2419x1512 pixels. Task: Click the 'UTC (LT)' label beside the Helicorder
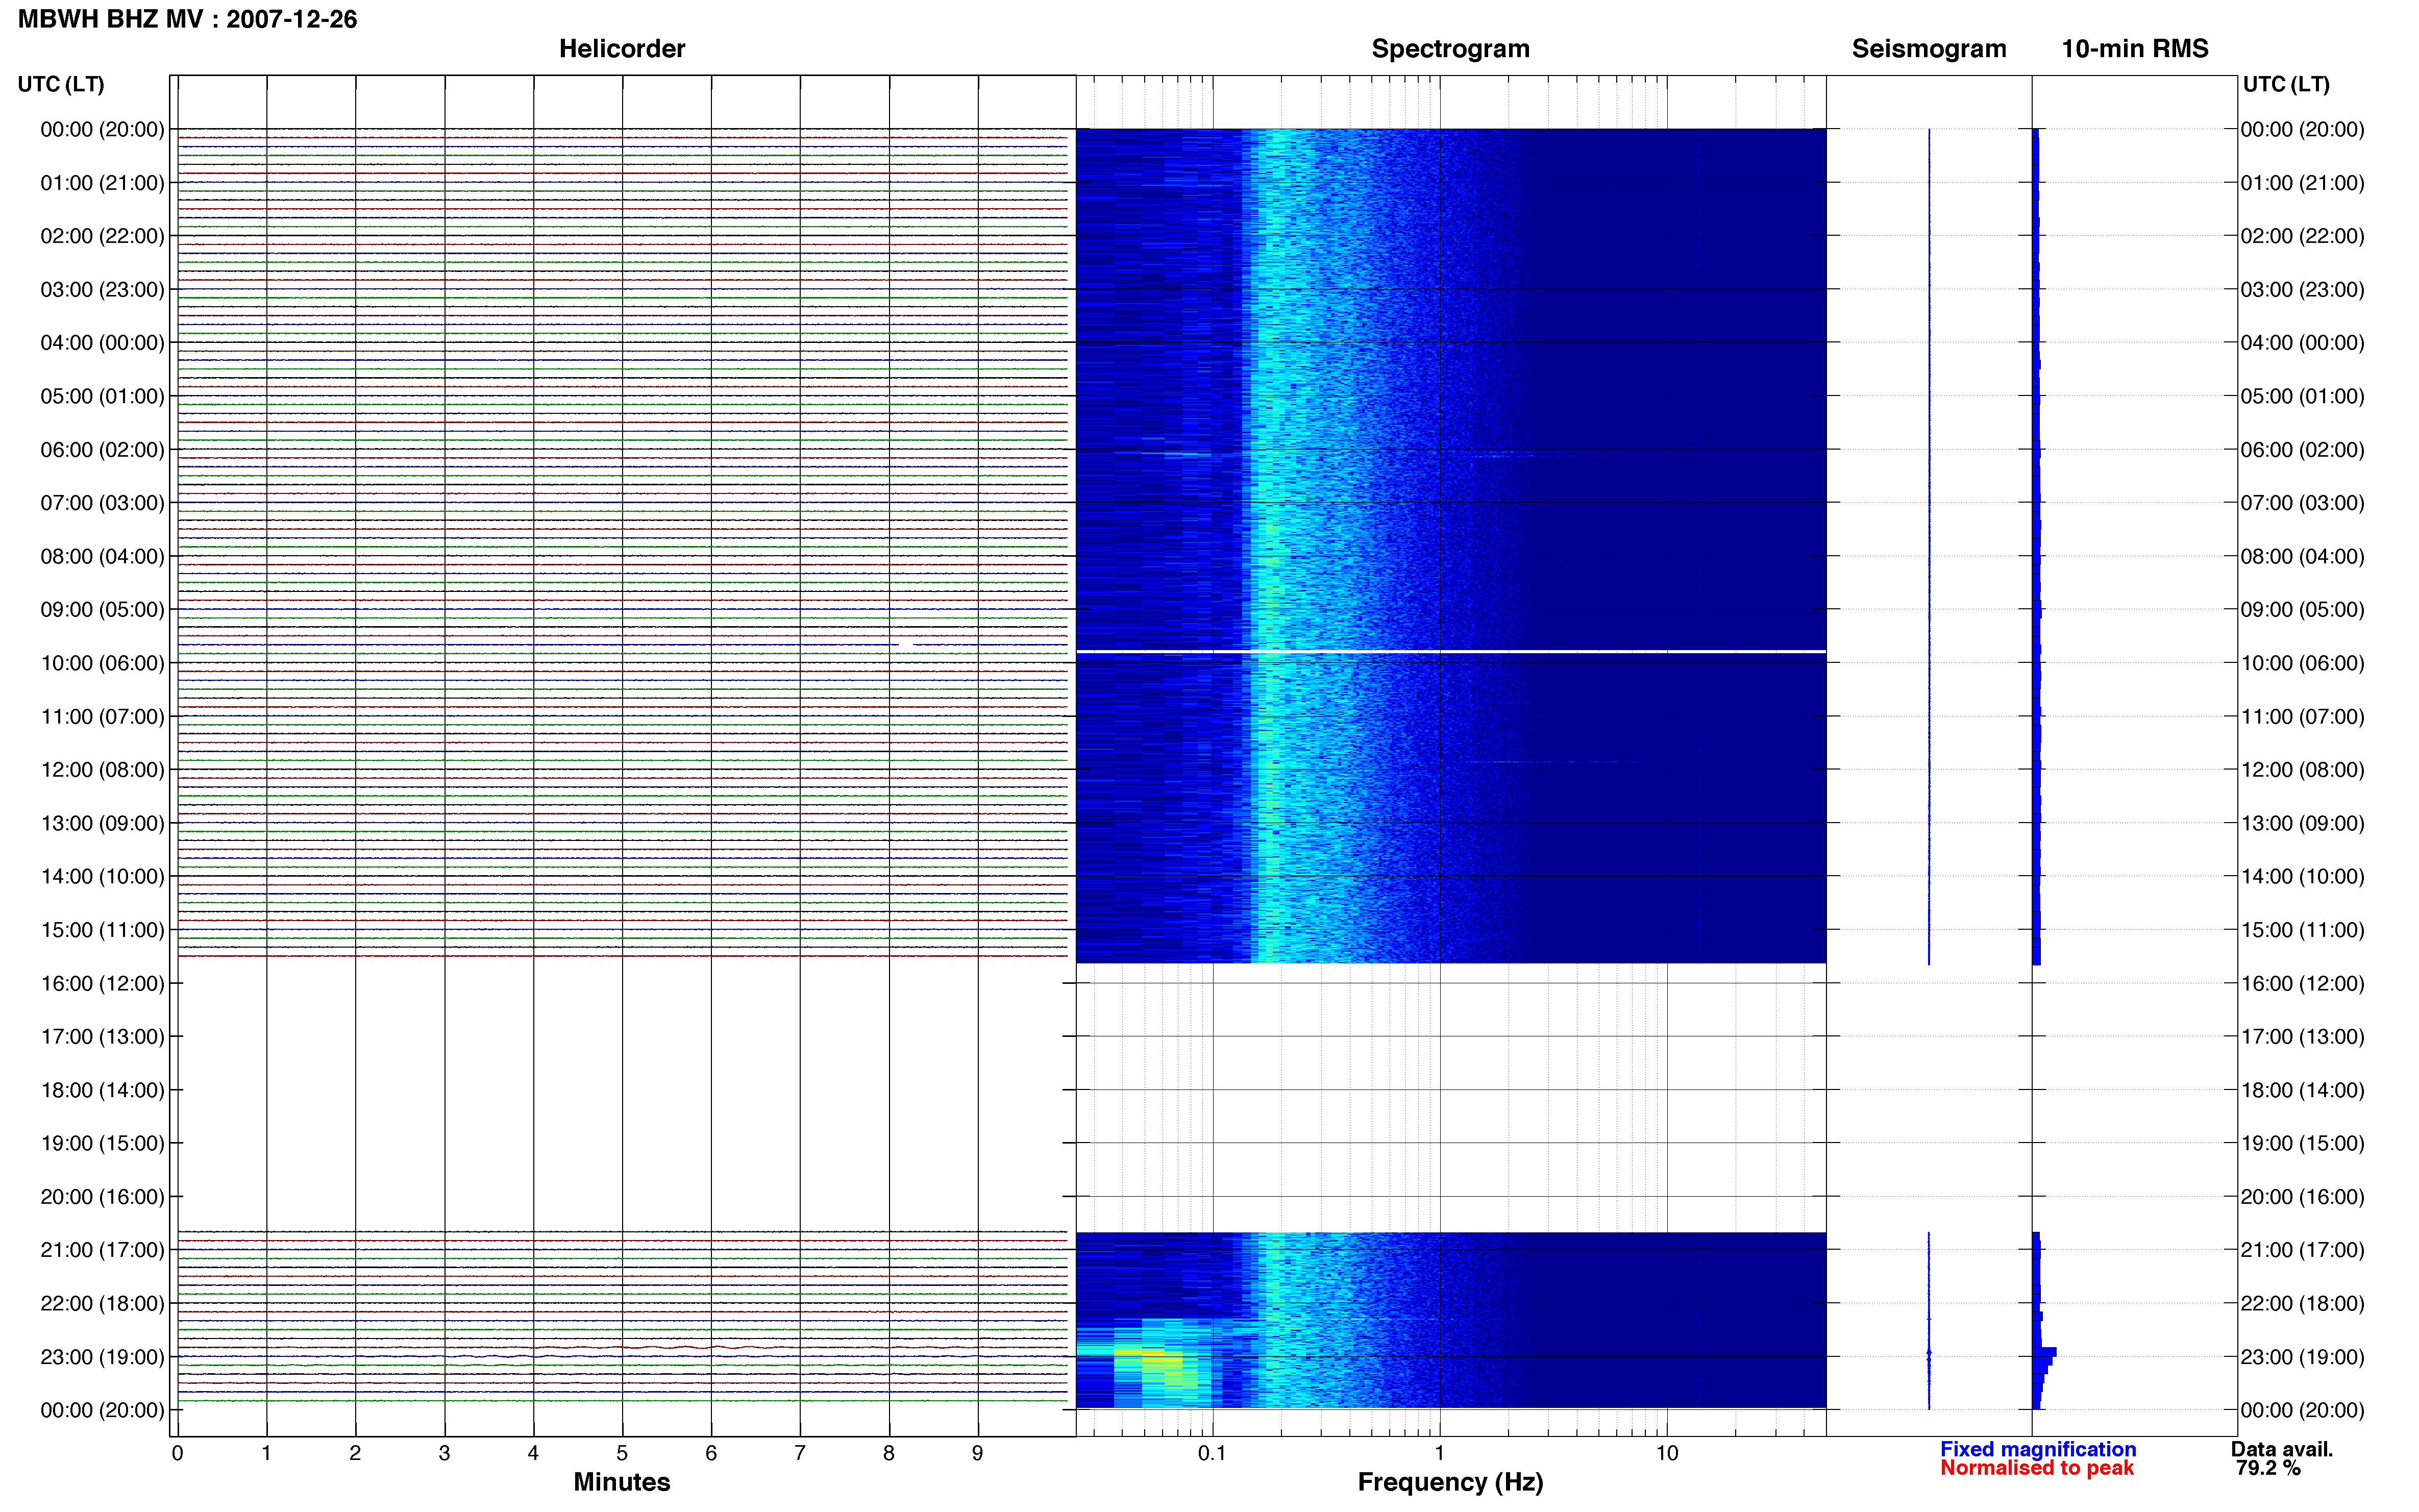(61, 84)
